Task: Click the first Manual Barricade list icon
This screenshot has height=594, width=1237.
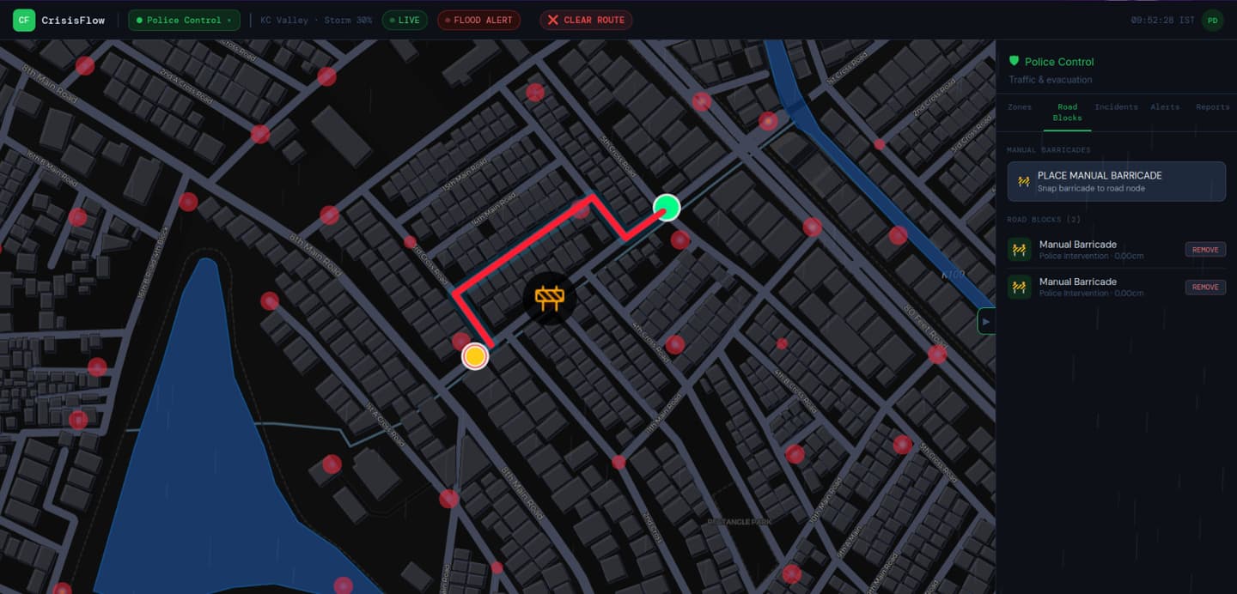Action: 1020,250
